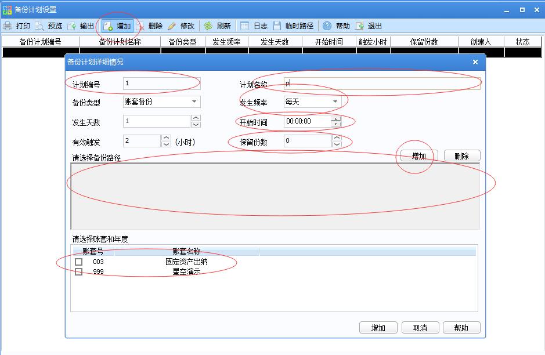
Task: Expand the 备份类型 backup type dropdown
Action: (194, 102)
